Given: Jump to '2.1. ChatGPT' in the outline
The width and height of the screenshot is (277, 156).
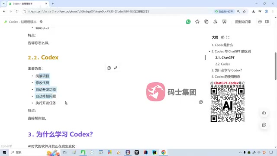Looking at the screenshot, I should coord(225,58).
